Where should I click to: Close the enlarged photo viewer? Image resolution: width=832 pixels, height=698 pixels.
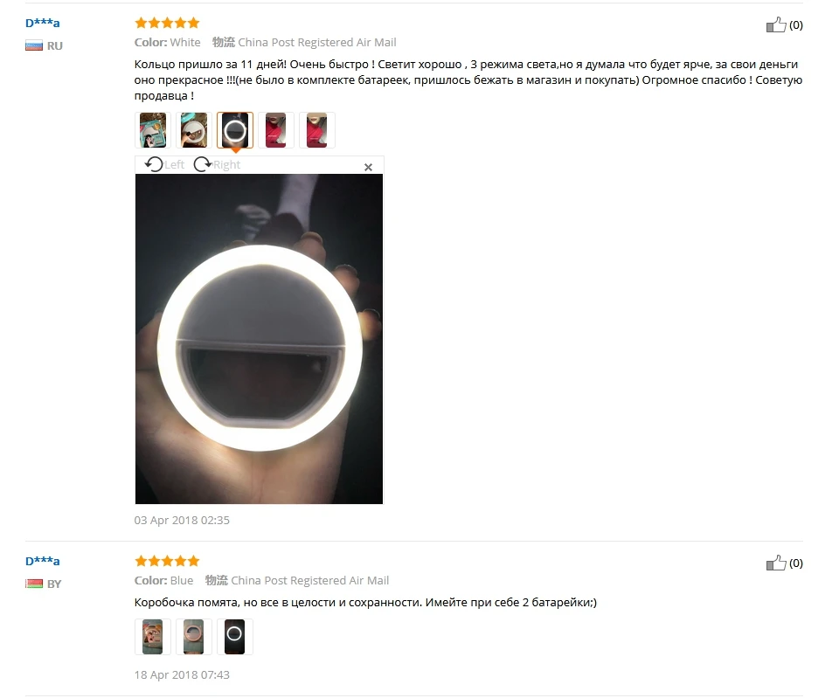tap(368, 167)
